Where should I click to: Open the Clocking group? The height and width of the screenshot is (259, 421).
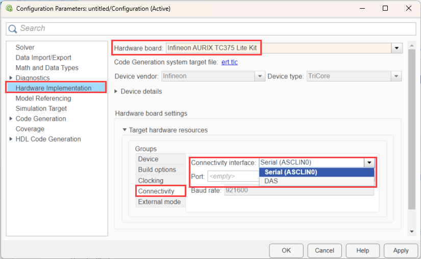151,181
